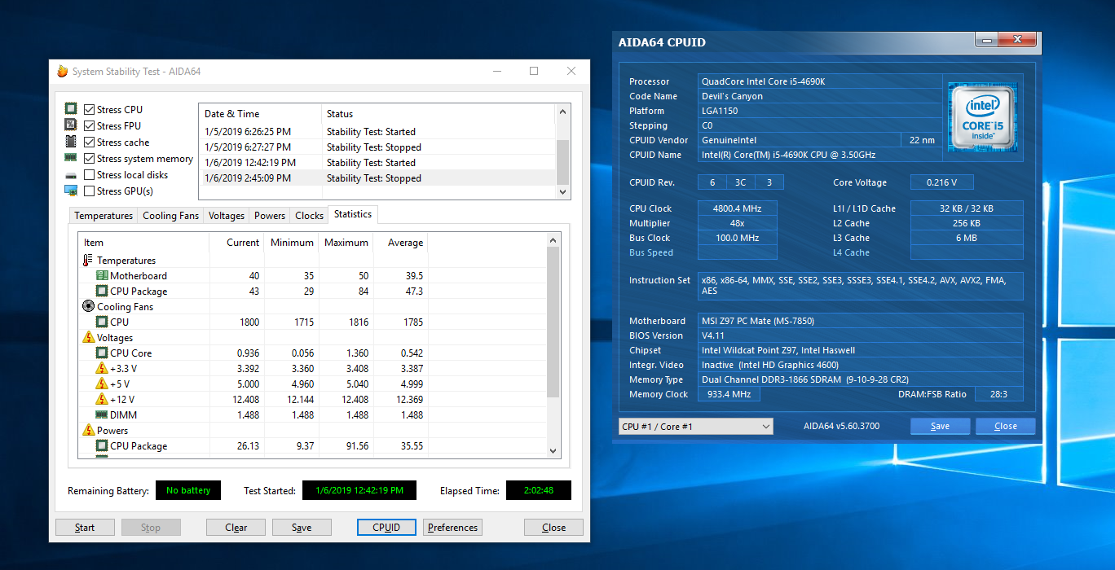The height and width of the screenshot is (570, 1115).
Task: Click the CPU Package power row icon
Action: tap(102, 446)
